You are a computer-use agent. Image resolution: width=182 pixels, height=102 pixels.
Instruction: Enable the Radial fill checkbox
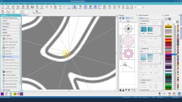point(140,83)
